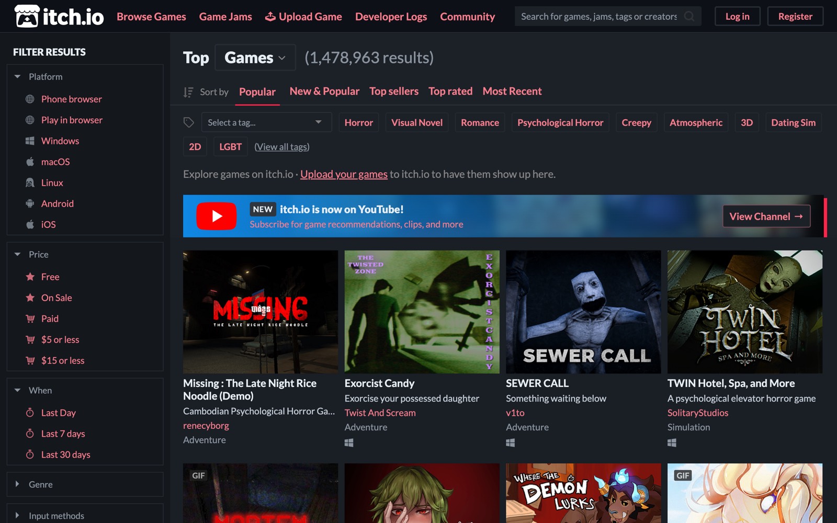Click the star icon beside On Sale
The image size is (837, 523).
click(30, 298)
